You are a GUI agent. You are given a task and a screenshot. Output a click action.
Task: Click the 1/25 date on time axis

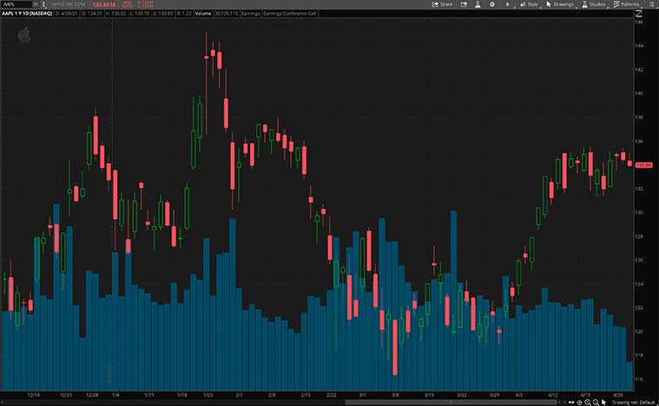(x=208, y=395)
